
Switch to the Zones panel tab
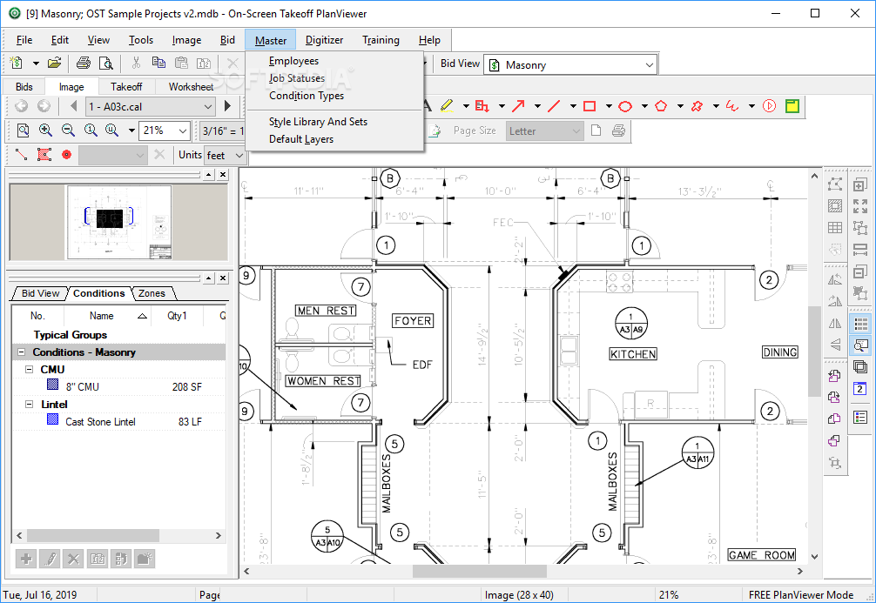[152, 293]
